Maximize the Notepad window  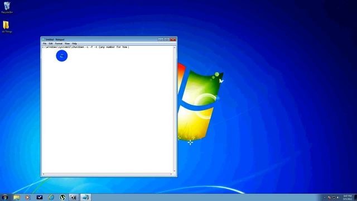(167, 40)
